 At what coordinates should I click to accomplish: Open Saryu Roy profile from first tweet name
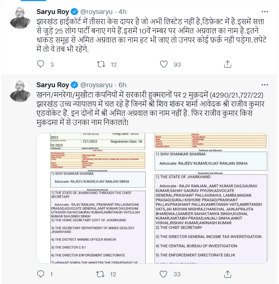coord(53,12)
